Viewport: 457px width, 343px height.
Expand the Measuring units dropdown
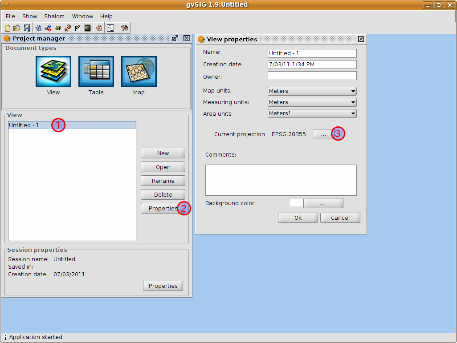(x=312, y=102)
